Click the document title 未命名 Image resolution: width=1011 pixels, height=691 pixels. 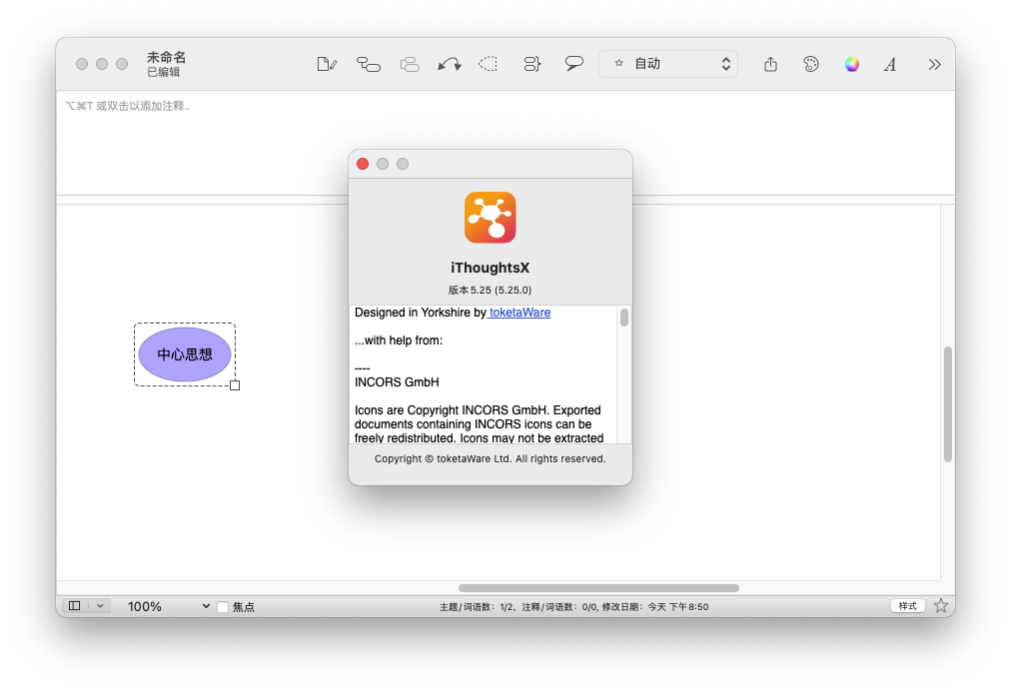pyautogui.click(x=167, y=57)
